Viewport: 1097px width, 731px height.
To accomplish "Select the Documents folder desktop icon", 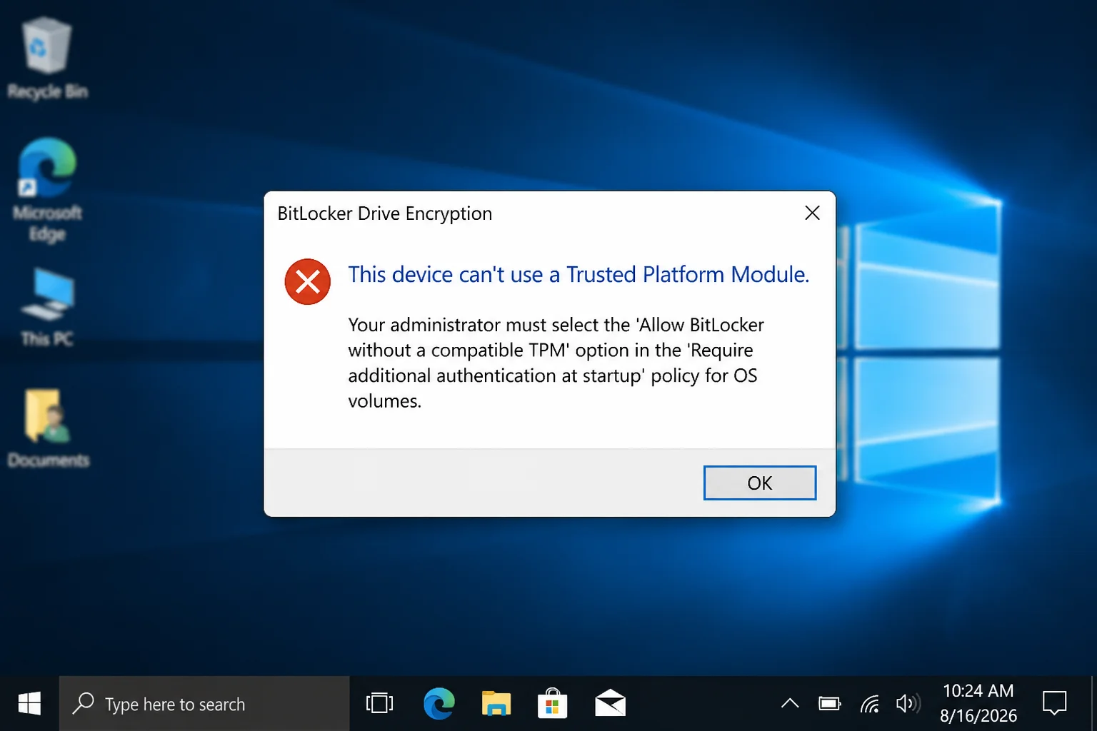I will pyautogui.click(x=48, y=428).
